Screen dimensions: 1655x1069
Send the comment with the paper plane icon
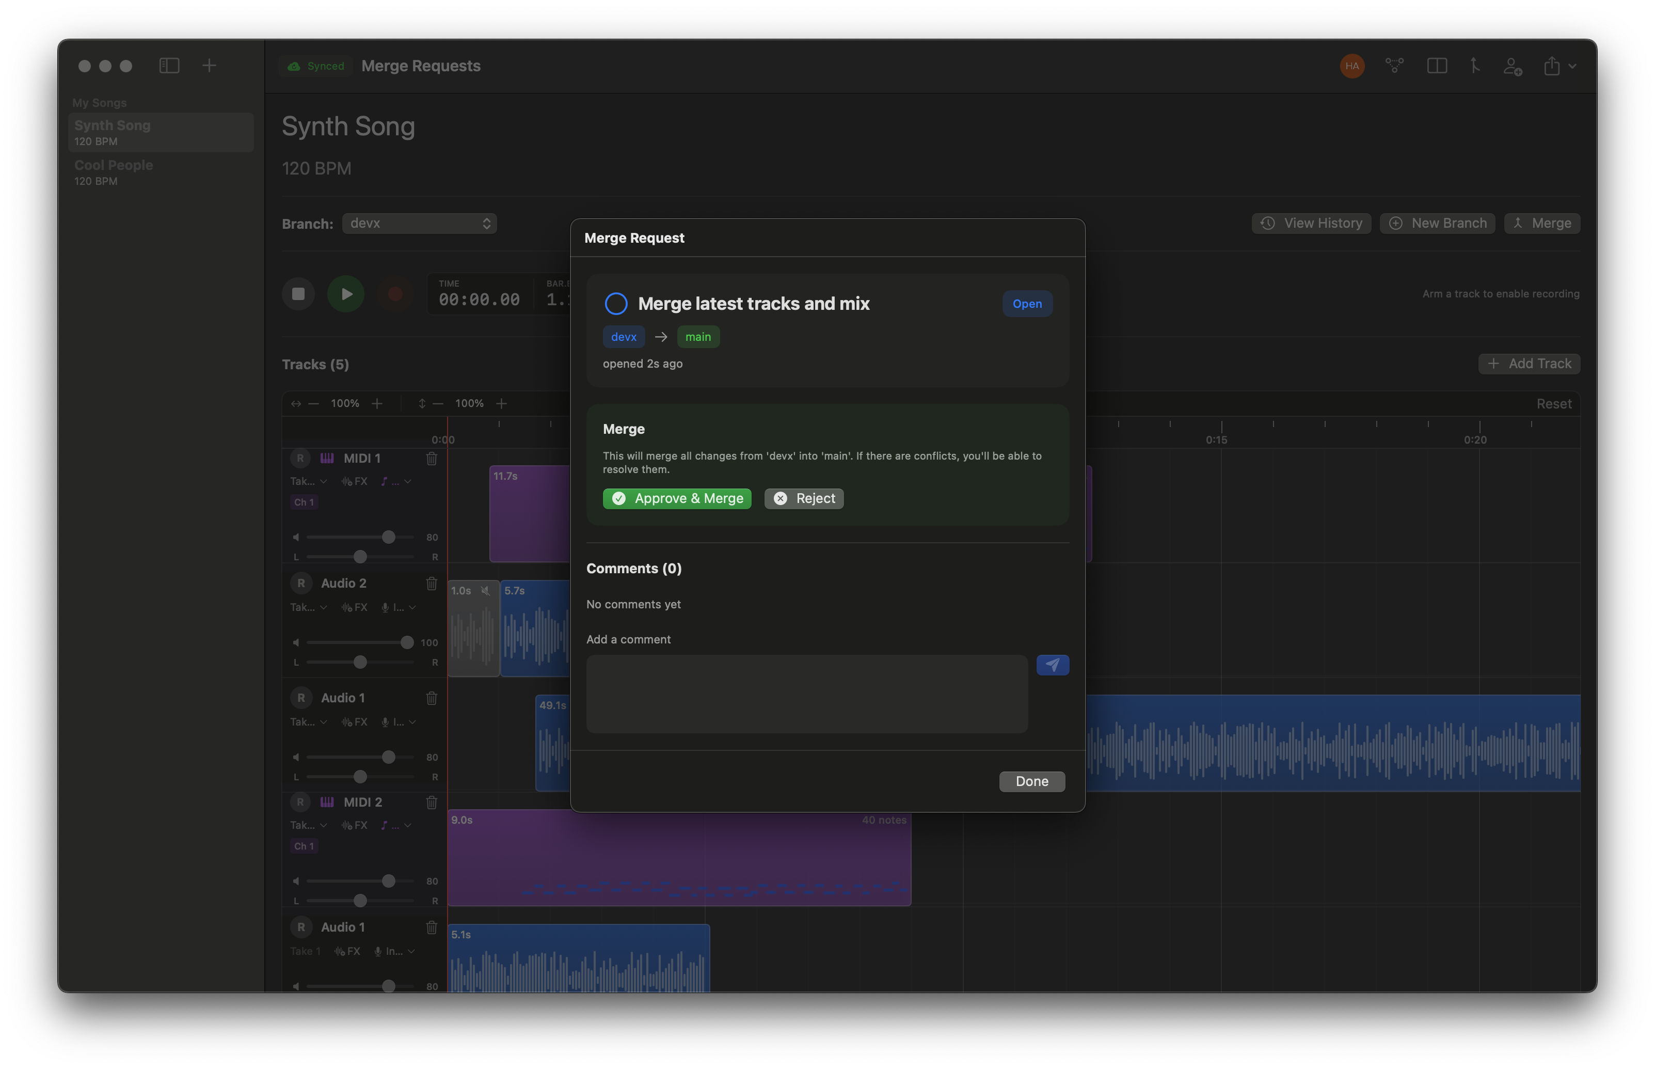(1052, 664)
